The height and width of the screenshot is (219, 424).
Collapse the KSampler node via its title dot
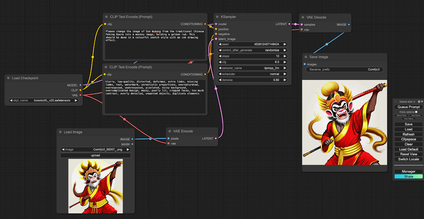217,17
